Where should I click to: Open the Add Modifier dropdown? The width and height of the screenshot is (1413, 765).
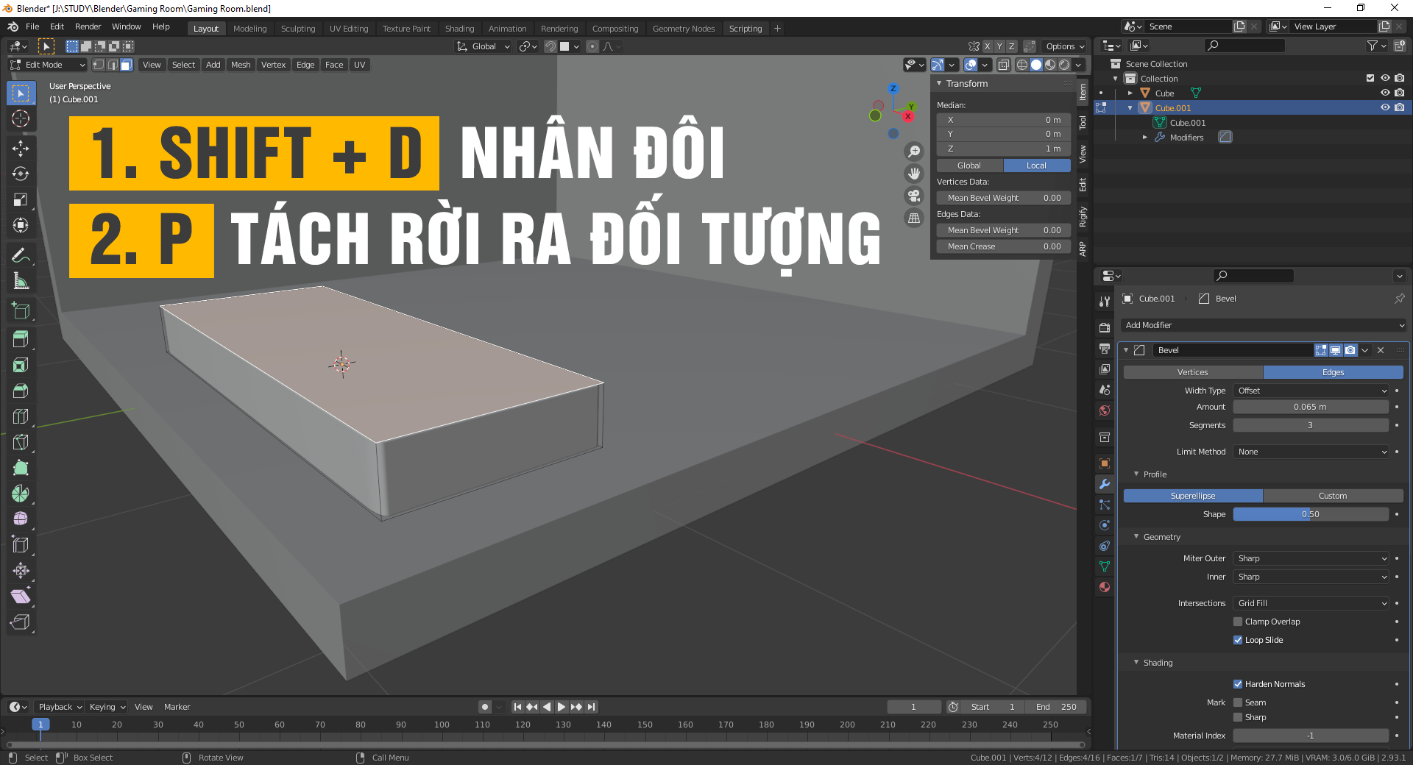pos(1264,325)
